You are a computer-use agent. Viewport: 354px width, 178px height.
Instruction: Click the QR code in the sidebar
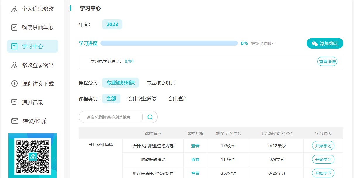(x=32, y=156)
